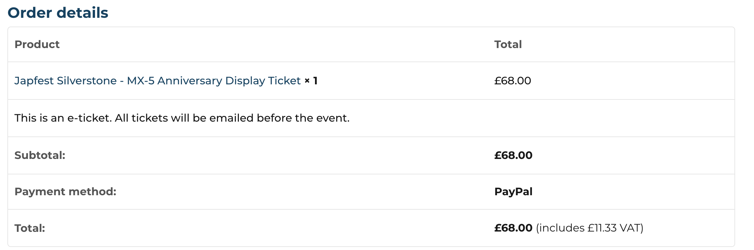
Task: Click the 'Total' column header at top
Action: (508, 44)
